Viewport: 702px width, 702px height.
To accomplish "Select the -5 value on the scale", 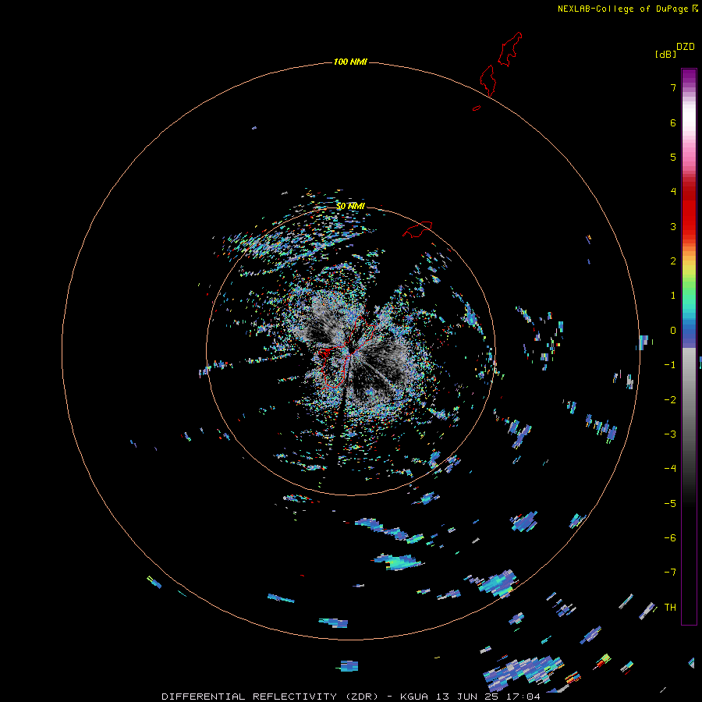I will coord(670,504).
